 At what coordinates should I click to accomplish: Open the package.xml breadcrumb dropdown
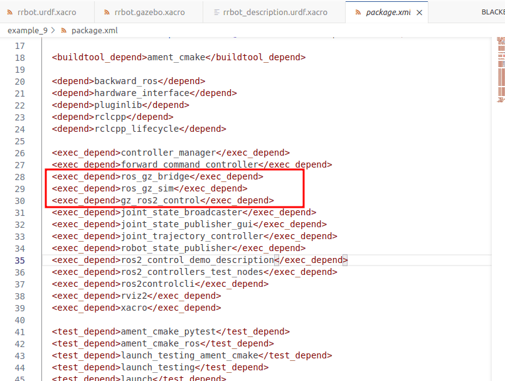[94, 30]
